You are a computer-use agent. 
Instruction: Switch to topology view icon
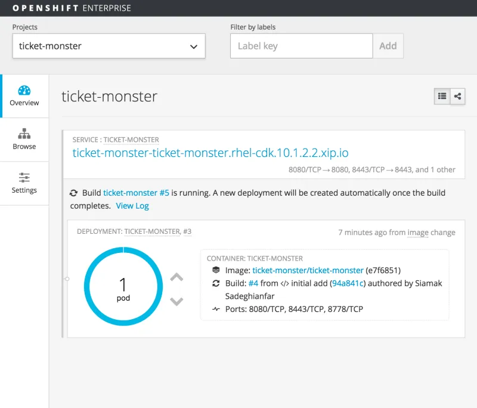tap(457, 96)
